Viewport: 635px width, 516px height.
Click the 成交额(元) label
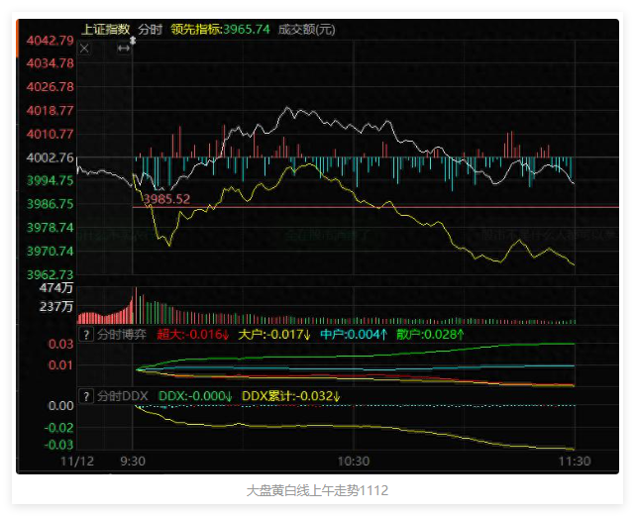click(x=306, y=29)
